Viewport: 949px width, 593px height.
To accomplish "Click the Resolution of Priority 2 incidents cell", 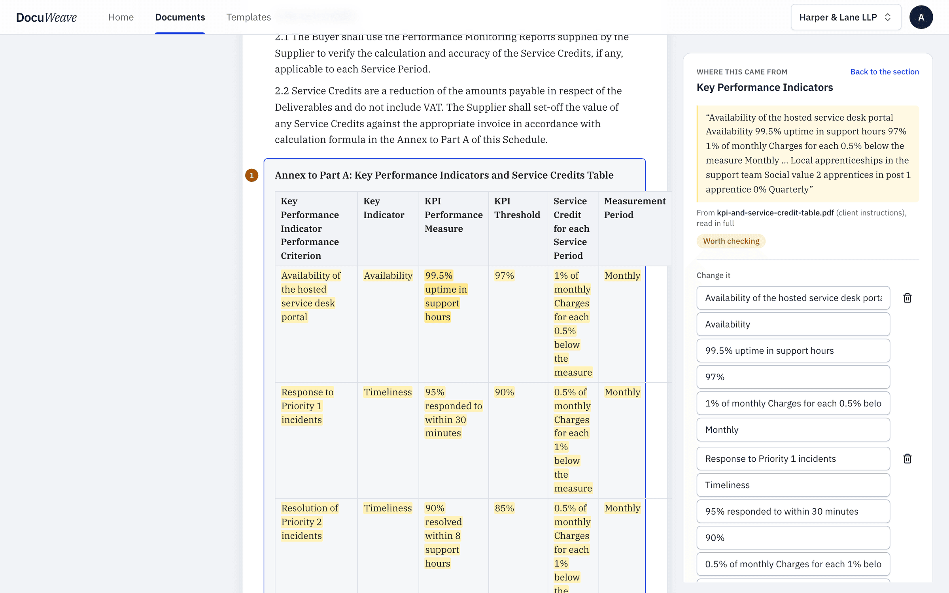I will tap(316, 546).
